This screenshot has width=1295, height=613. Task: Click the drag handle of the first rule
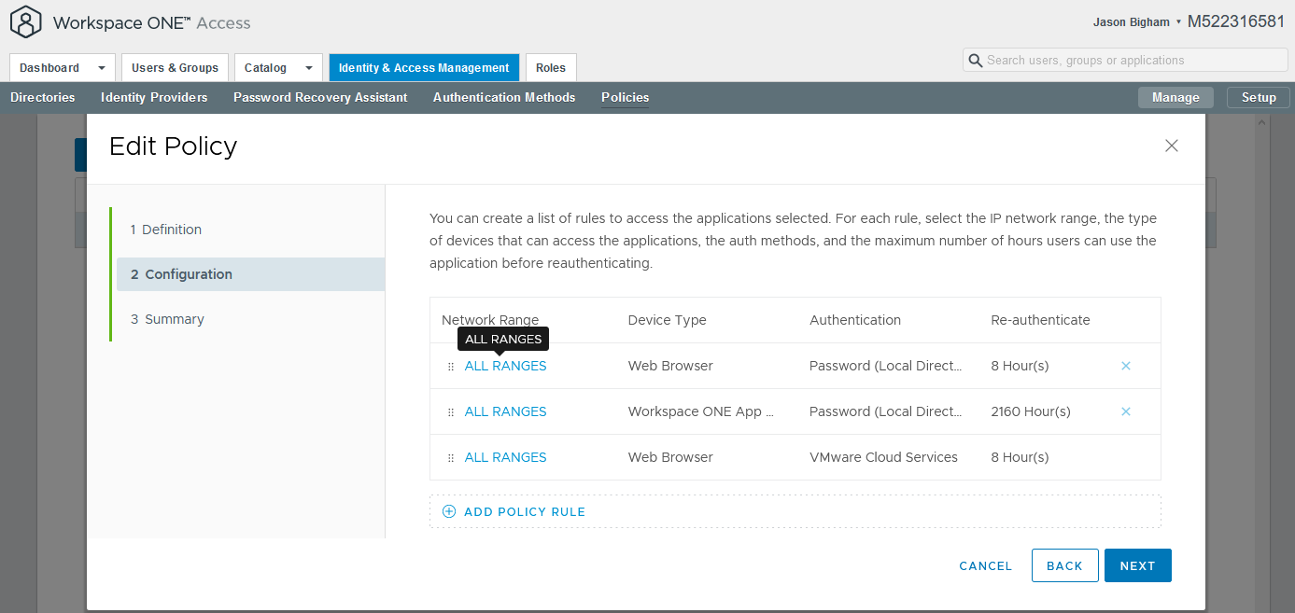[450, 366]
